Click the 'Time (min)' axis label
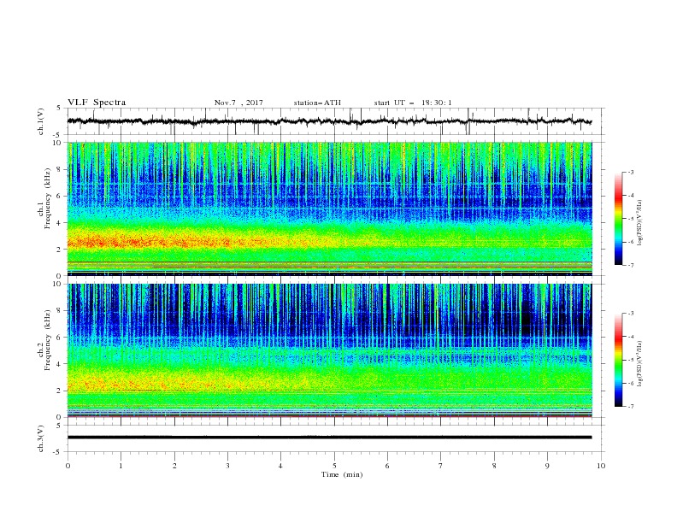The height and width of the screenshot is (523, 677). pos(342,474)
